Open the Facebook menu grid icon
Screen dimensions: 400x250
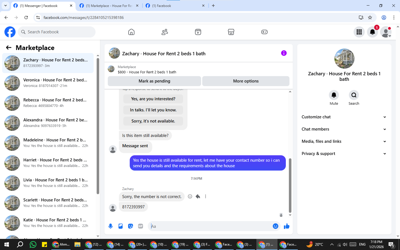pyautogui.click(x=359, y=32)
